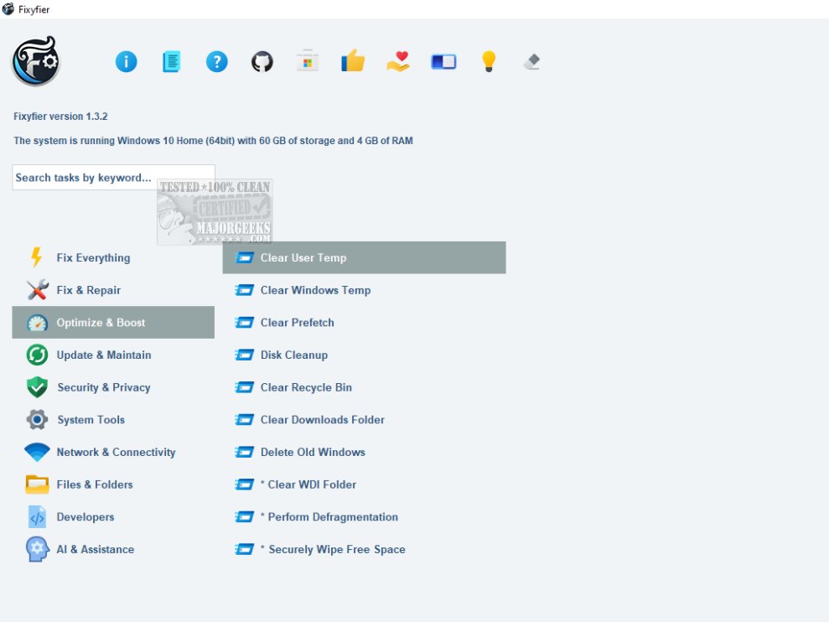The image size is (829, 622).
Task: Click the thumbs up icon
Action: 353,60
